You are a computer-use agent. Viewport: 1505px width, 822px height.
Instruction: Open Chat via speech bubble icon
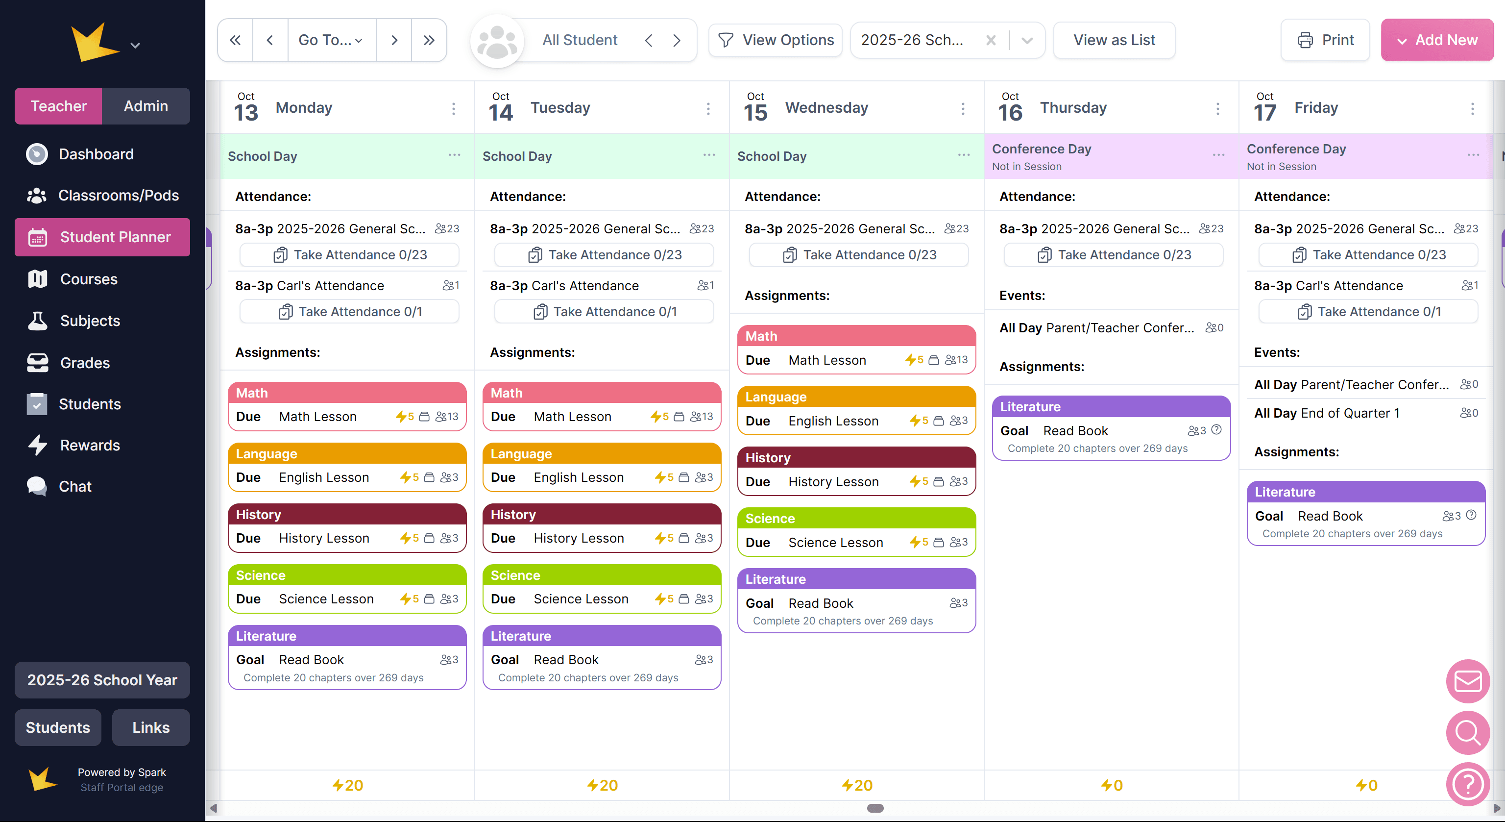pos(37,486)
